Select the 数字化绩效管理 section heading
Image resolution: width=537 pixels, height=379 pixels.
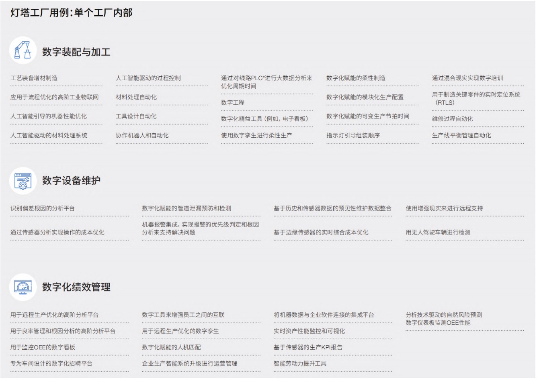(x=76, y=287)
